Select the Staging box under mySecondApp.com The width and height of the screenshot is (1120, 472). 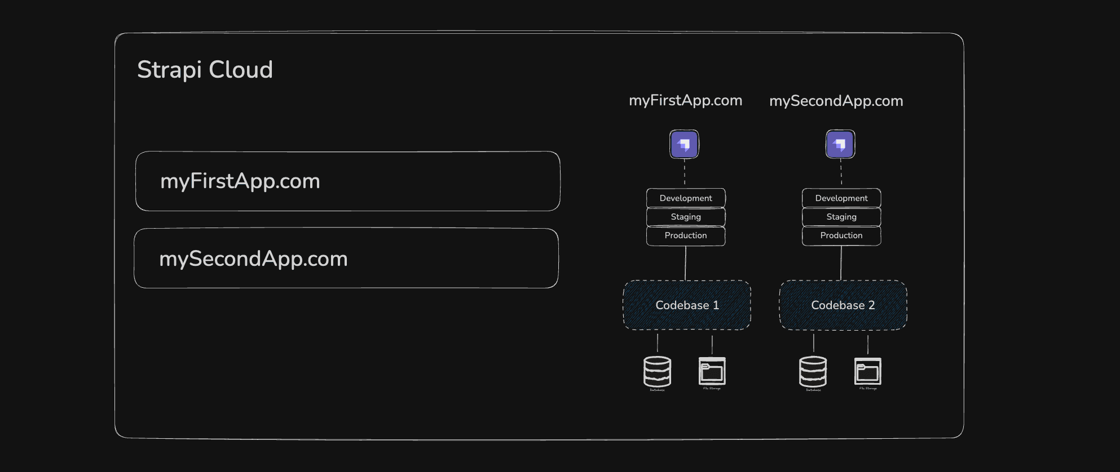(841, 217)
